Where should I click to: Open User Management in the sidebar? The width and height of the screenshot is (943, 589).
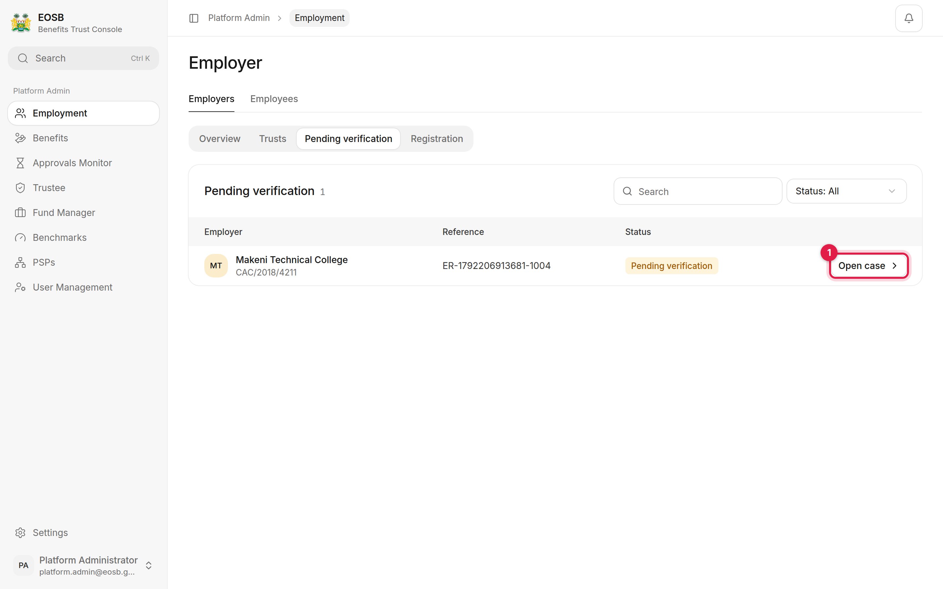[83, 288]
